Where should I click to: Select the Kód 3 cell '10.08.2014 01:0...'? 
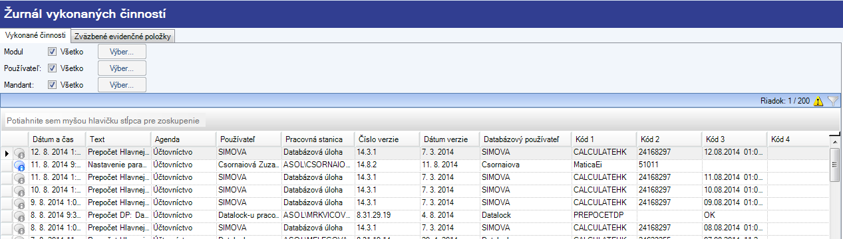coord(734,190)
